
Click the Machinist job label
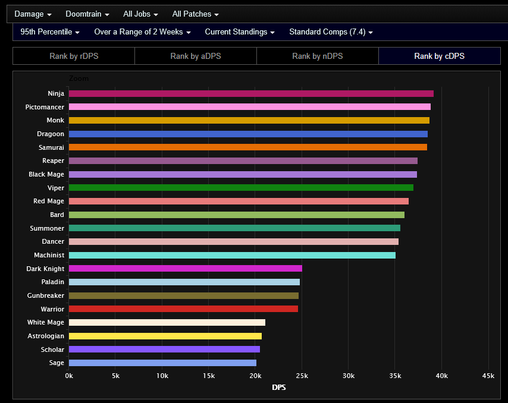[49, 255]
